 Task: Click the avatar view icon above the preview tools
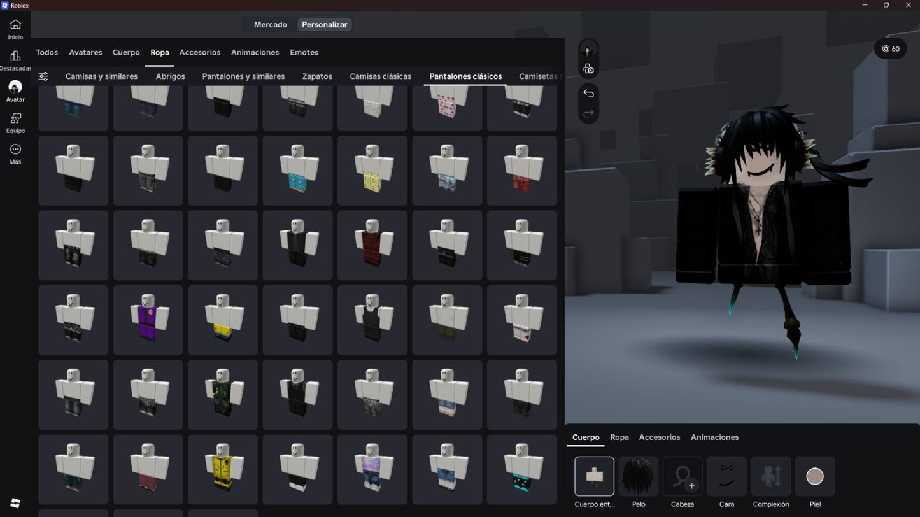588,51
